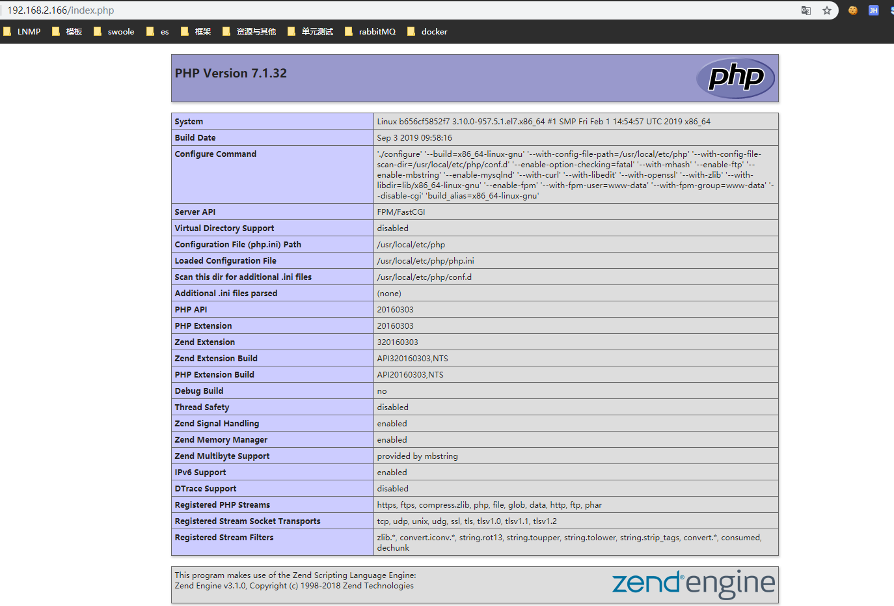Open the LNMP bookmark folder
This screenshot has height=606, width=894.
(x=22, y=31)
